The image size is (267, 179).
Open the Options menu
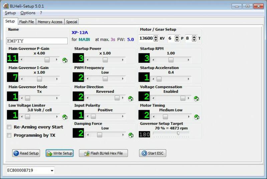tap(28, 13)
